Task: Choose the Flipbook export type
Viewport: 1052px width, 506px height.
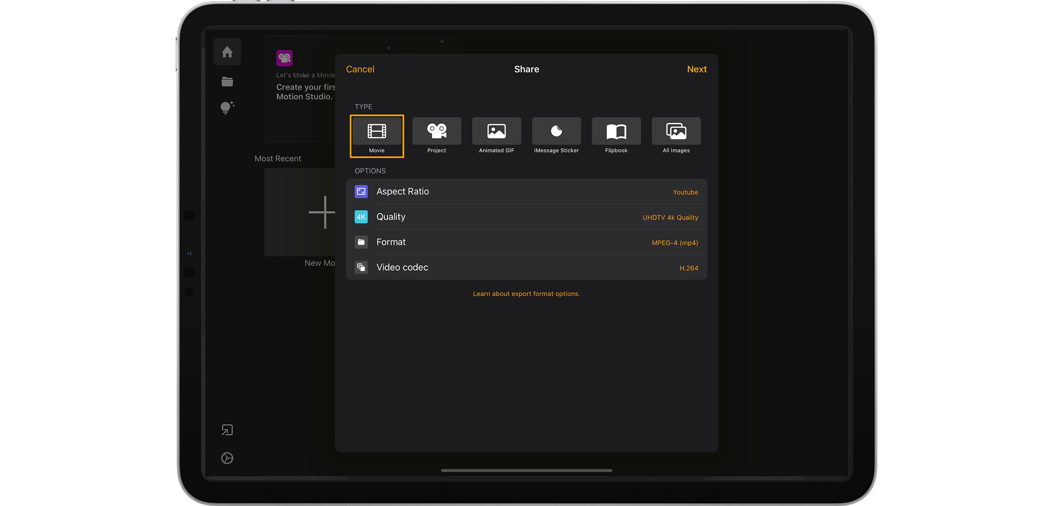Action: coord(616,136)
